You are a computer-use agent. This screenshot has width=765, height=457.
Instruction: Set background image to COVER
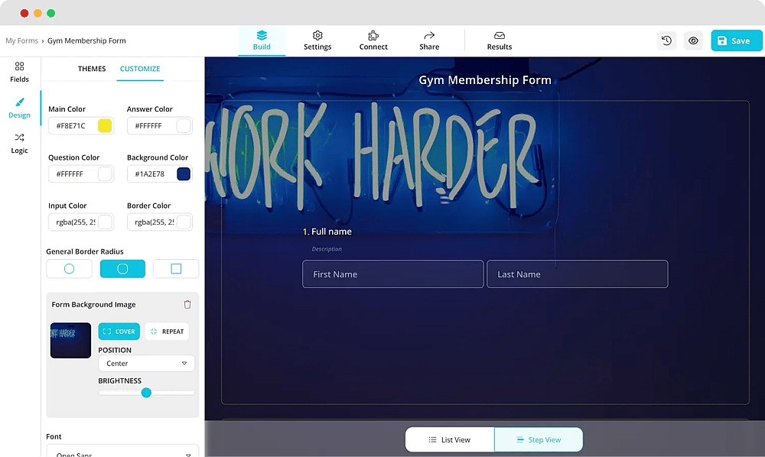pos(119,332)
